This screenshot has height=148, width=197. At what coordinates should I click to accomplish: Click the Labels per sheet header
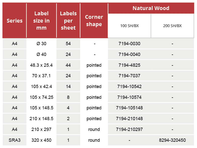[68, 21]
